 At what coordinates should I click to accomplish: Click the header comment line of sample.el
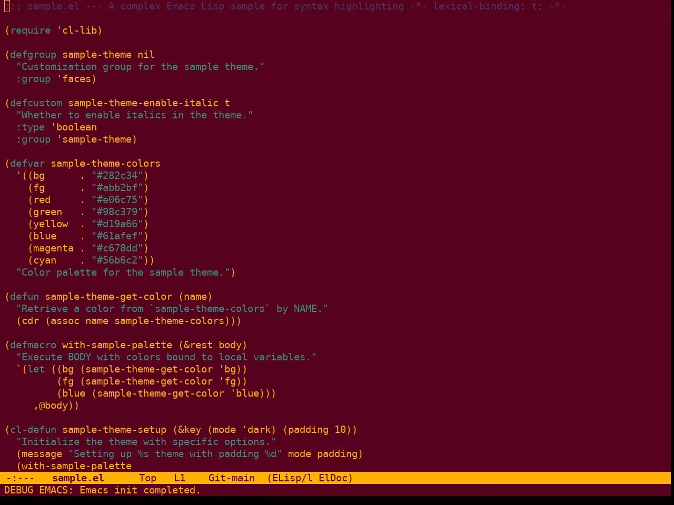click(x=285, y=6)
